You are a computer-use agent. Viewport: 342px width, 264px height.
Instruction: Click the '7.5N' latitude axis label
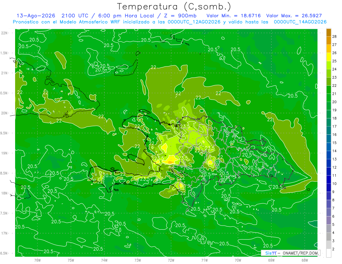click(x=4, y=213)
